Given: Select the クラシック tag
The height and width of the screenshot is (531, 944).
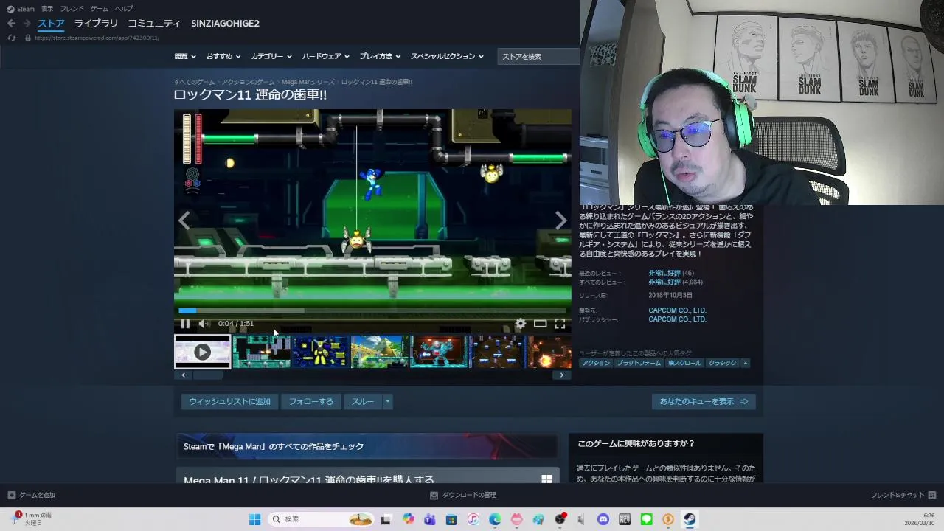Looking at the screenshot, I should click(x=722, y=363).
